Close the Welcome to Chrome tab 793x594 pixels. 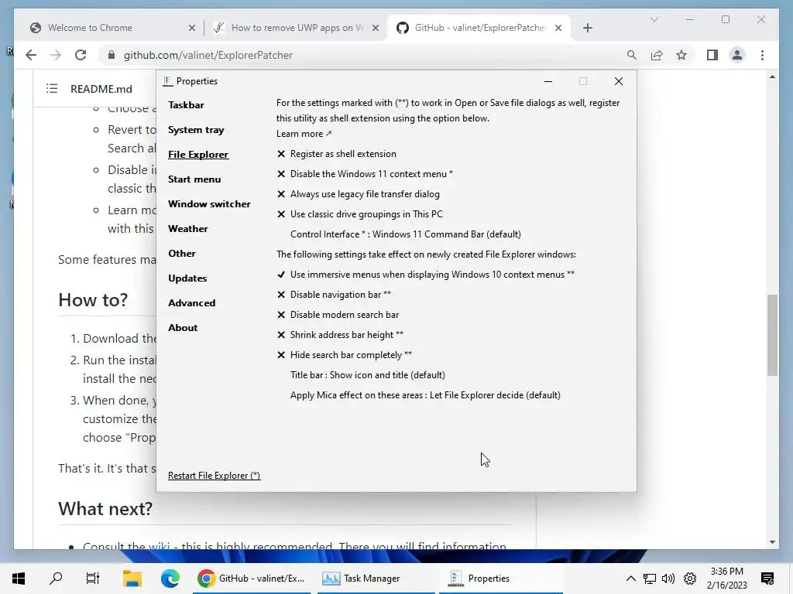[x=192, y=29]
